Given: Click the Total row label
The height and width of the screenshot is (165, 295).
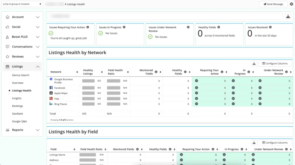Looking at the screenshot, I should pyautogui.click(x=53, y=113).
